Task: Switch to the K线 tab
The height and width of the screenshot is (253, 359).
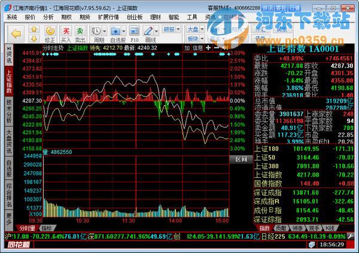Action: coord(330,228)
